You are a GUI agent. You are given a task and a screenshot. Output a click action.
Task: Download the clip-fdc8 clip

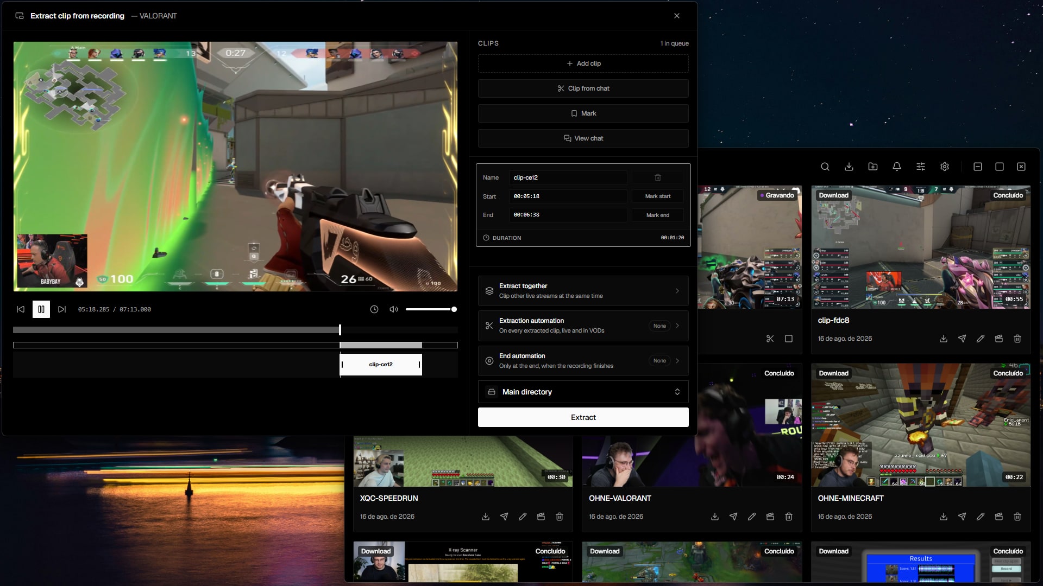pyautogui.click(x=944, y=339)
